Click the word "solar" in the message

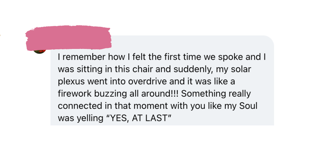tap(241, 69)
